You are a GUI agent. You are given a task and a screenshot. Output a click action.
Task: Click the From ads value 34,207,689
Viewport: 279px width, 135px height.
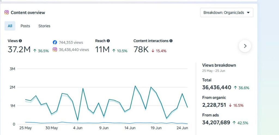click(x=216, y=122)
